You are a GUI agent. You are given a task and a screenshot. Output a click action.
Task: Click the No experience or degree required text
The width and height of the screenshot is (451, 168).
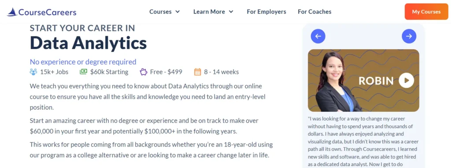coord(83,62)
